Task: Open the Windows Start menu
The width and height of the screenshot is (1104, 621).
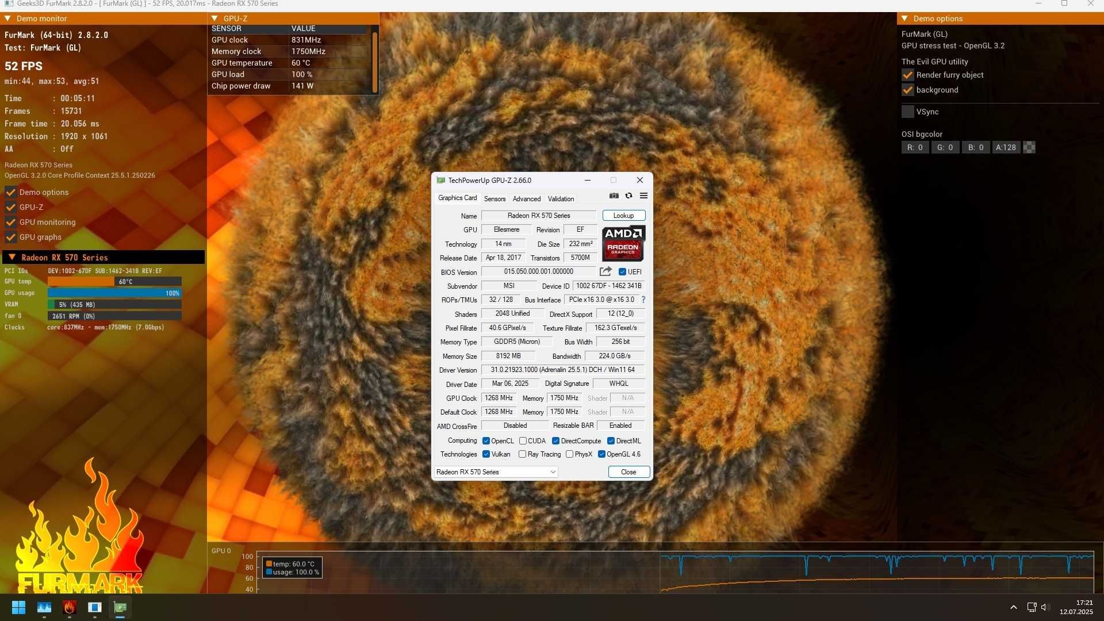Action: (x=18, y=607)
